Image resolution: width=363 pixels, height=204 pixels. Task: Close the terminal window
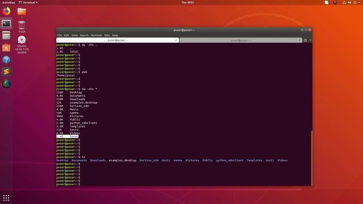[x=310, y=30]
